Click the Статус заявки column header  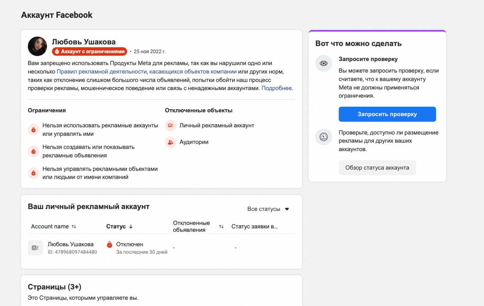[255, 227]
